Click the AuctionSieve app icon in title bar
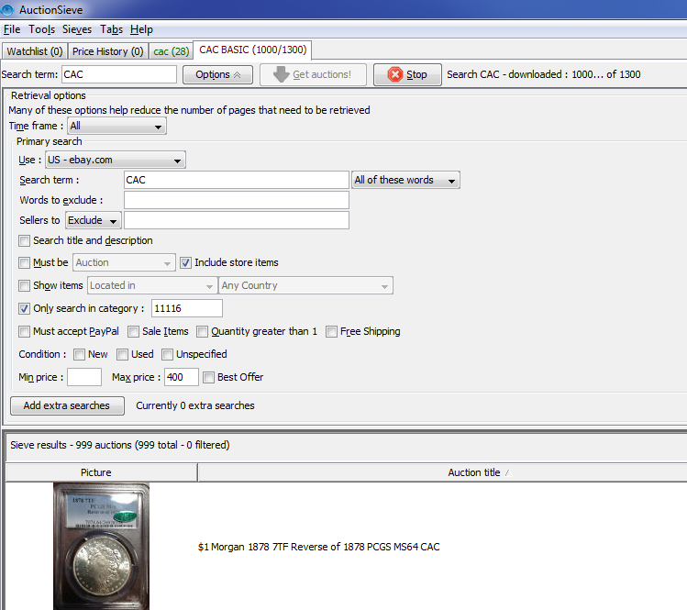 point(7,9)
